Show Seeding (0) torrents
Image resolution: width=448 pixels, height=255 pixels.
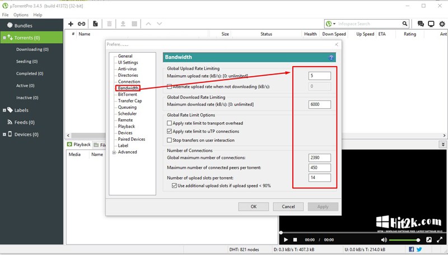coord(27,62)
